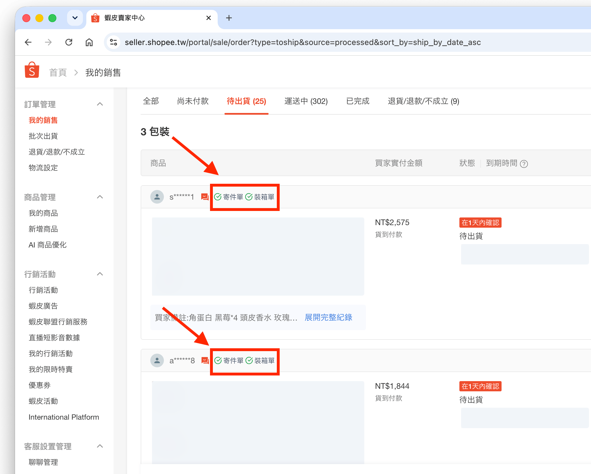Open 物流設定 in sidebar
591x474 pixels.
point(43,168)
